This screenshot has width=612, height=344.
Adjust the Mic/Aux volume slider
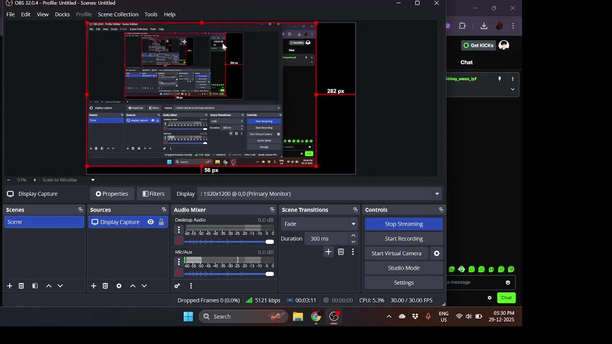(x=229, y=274)
